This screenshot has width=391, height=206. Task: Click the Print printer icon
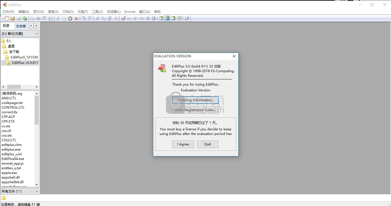(x=38, y=18)
